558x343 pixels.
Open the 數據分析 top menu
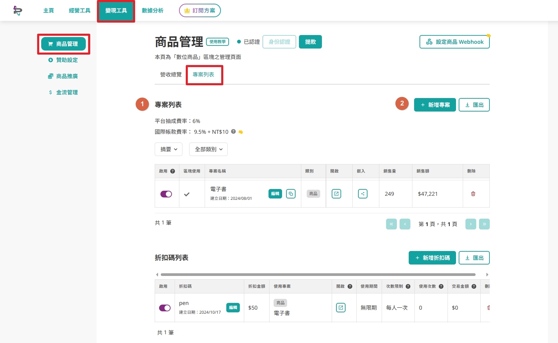coord(153,10)
